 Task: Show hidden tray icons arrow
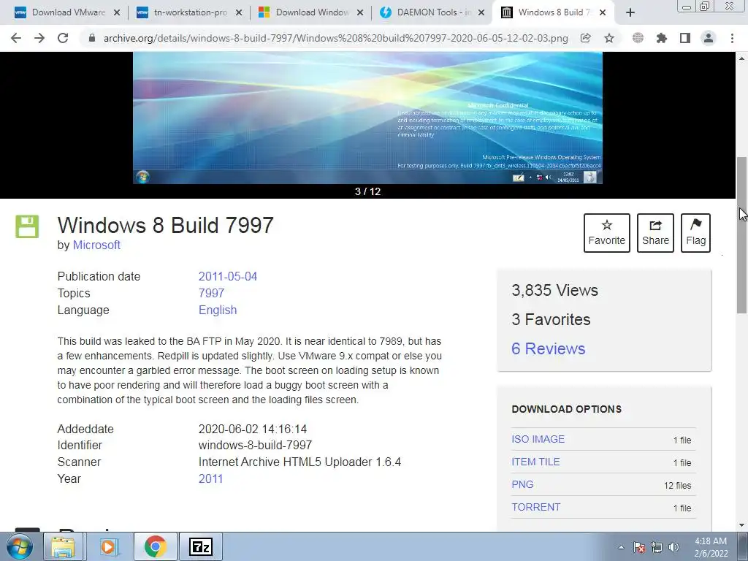coord(621,547)
